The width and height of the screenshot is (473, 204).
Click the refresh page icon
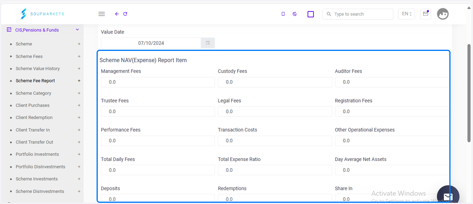click(125, 14)
